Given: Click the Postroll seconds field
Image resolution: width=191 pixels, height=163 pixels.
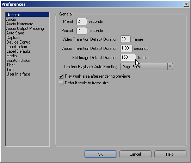Looking at the screenshot, I should point(82,31).
